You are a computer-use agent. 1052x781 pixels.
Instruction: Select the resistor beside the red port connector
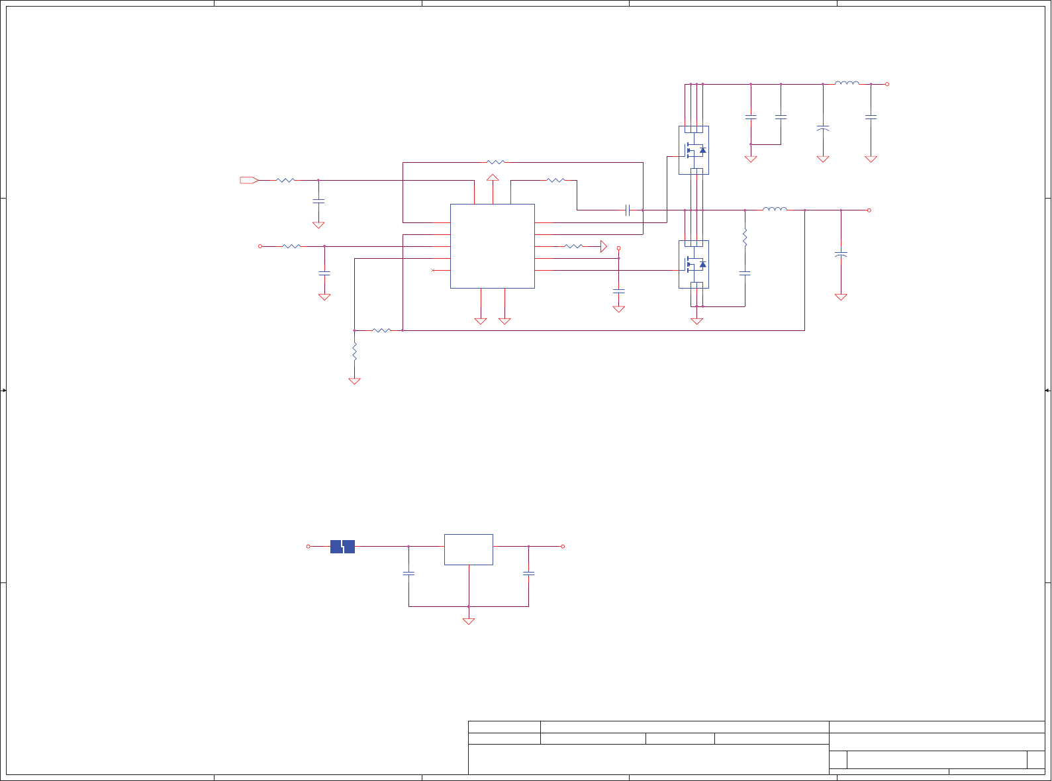pyautogui.click(x=285, y=180)
